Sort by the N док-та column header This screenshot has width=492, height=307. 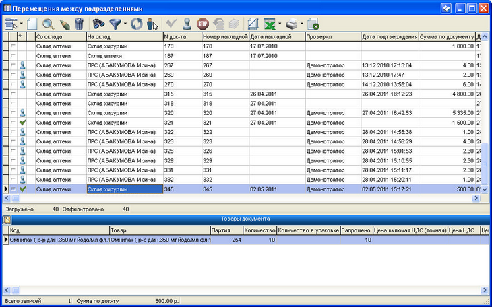pyautogui.click(x=182, y=36)
